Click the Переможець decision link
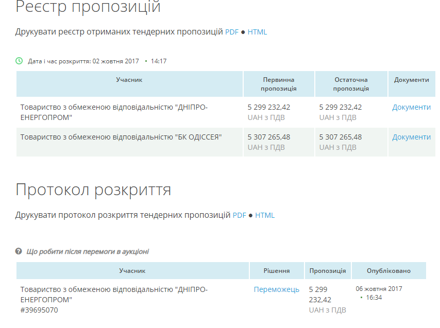Image resolution: width=440 pixels, height=328 pixels. pos(276,289)
